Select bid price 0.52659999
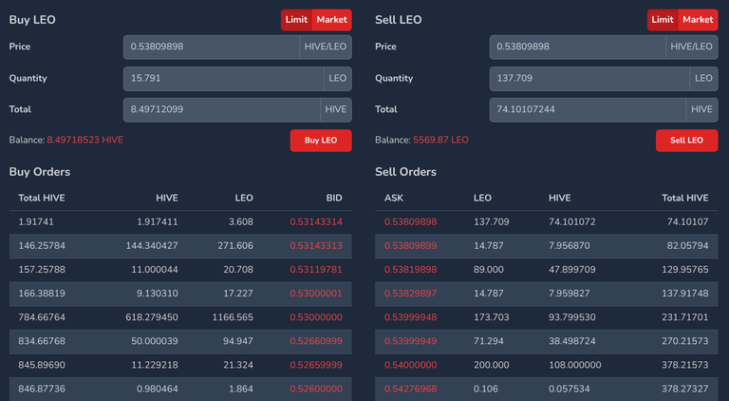The image size is (729, 401). click(x=316, y=365)
